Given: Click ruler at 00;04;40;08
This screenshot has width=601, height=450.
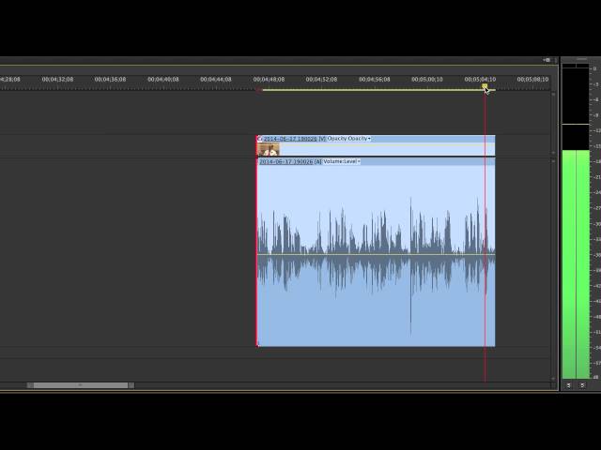Looking at the screenshot, I should [162, 80].
